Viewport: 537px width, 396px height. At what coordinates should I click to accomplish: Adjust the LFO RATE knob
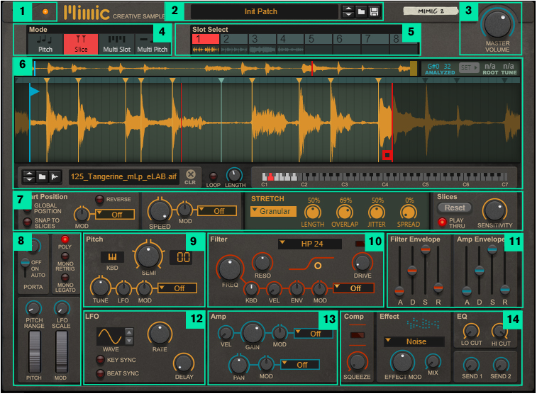point(160,334)
